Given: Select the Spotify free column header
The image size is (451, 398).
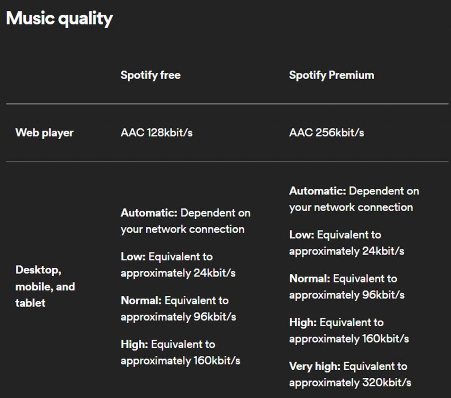Looking at the screenshot, I should 150,75.
